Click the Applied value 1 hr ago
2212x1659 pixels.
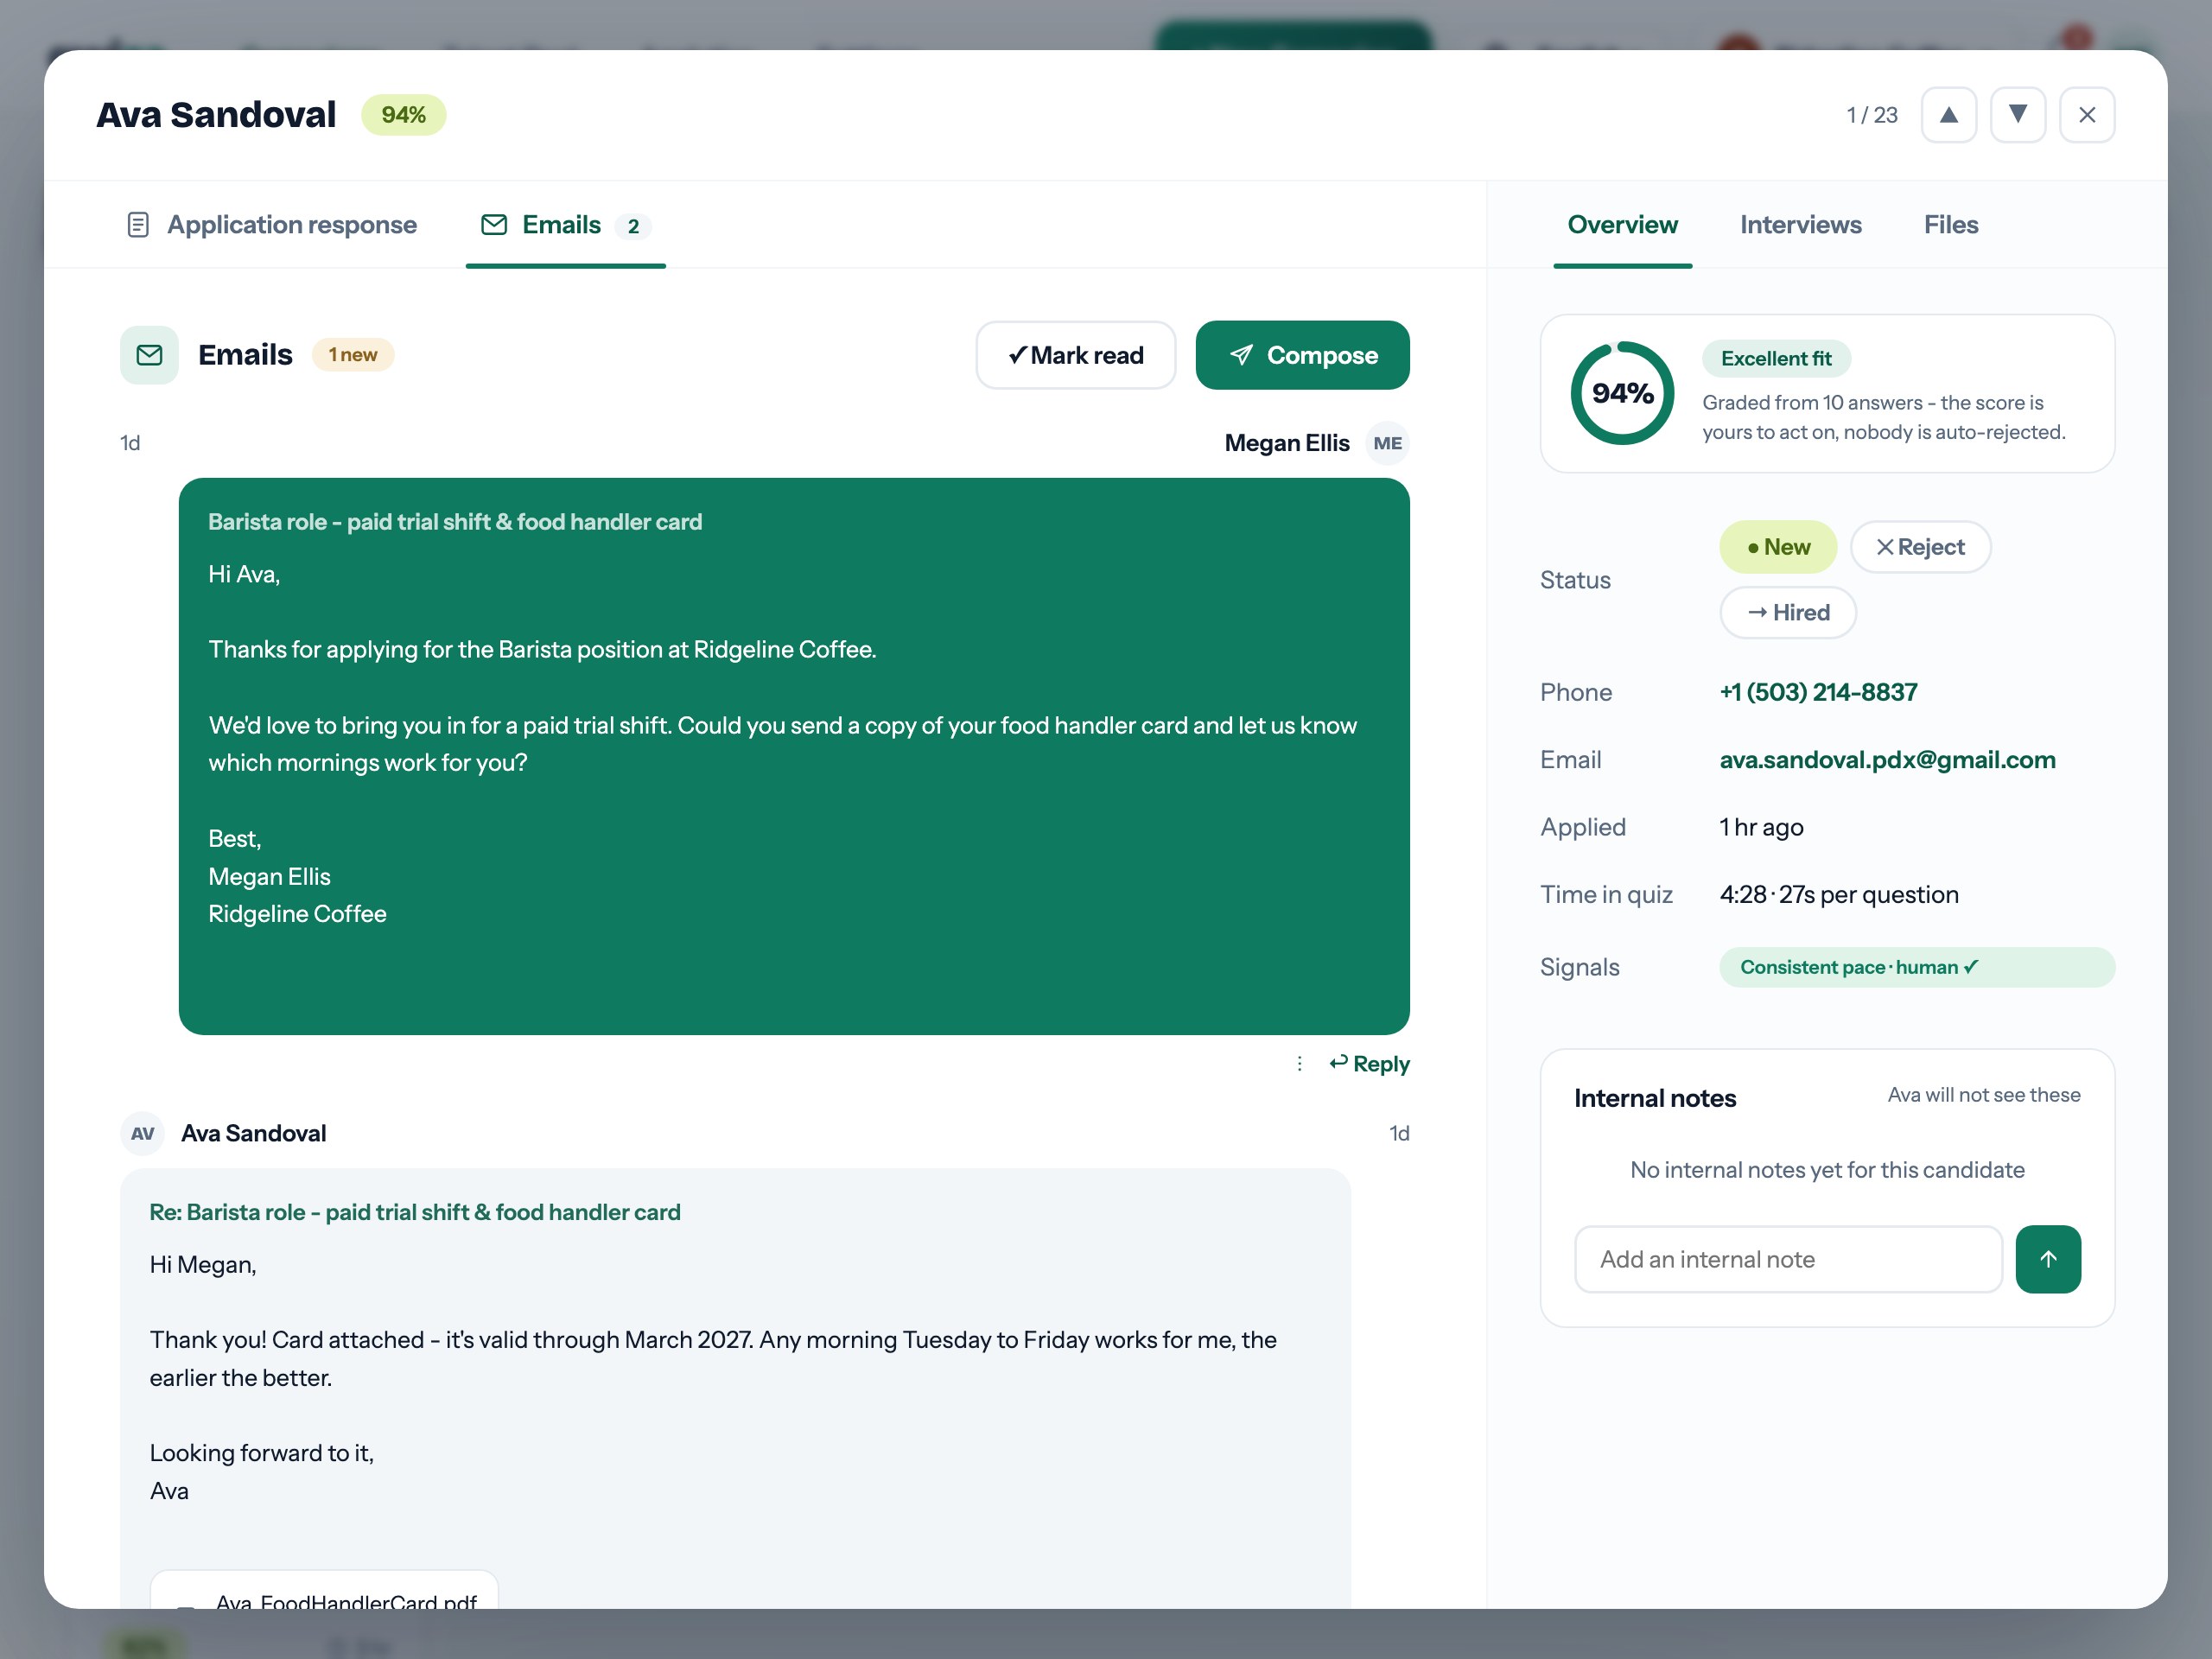pos(1761,827)
